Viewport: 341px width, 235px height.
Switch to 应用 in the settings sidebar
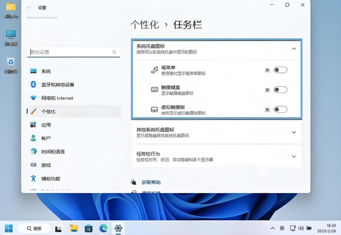tap(46, 125)
